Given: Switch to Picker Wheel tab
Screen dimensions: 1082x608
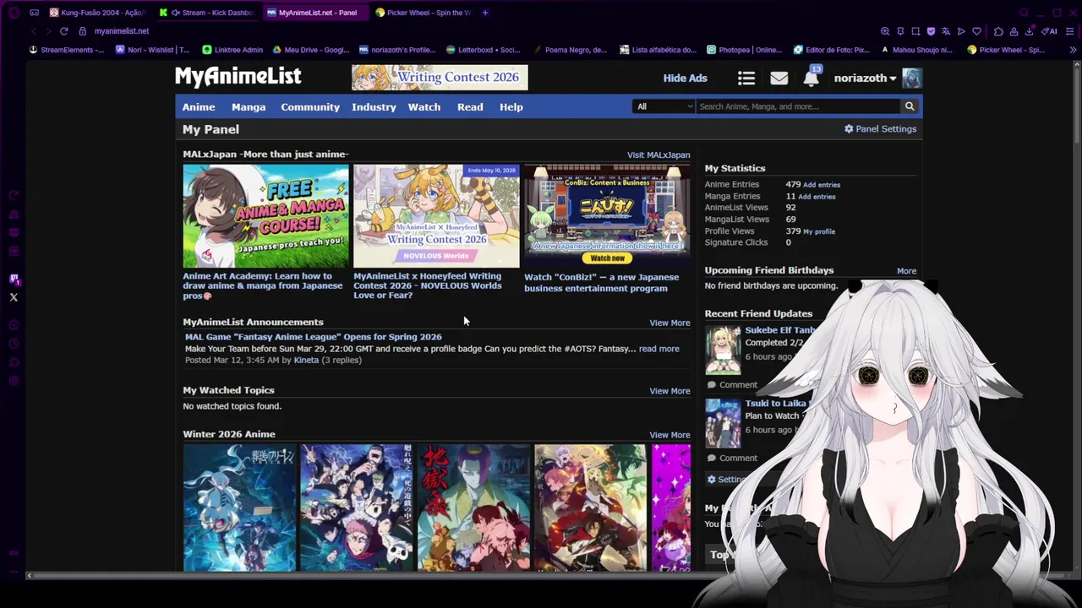Looking at the screenshot, I should click(x=423, y=13).
